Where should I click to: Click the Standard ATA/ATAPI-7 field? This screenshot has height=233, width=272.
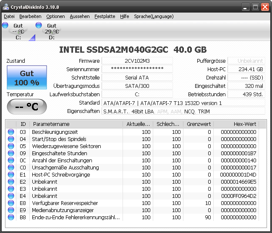183,103
